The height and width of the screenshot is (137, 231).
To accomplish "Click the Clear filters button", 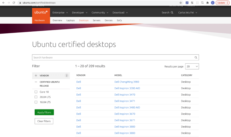I will (44, 121).
